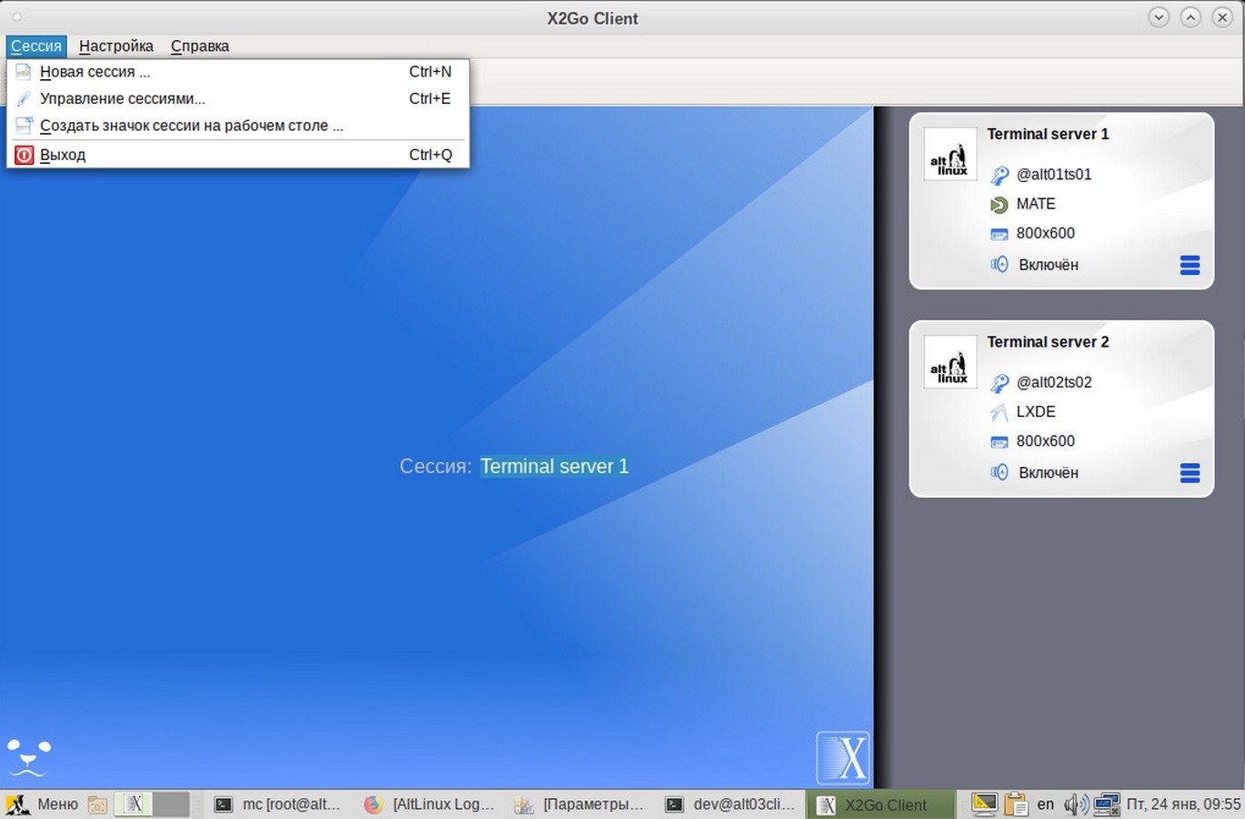Switch to the second gray workspace in pager
Viewport: 1245px width, 819px height.
tap(171, 804)
